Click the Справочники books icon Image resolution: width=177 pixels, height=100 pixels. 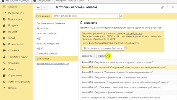(x=4, y=75)
